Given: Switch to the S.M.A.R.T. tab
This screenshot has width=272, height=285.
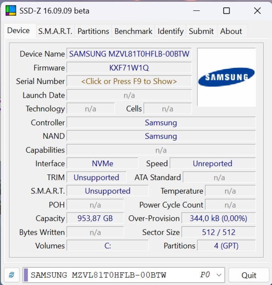Looking at the screenshot, I should click(55, 31).
